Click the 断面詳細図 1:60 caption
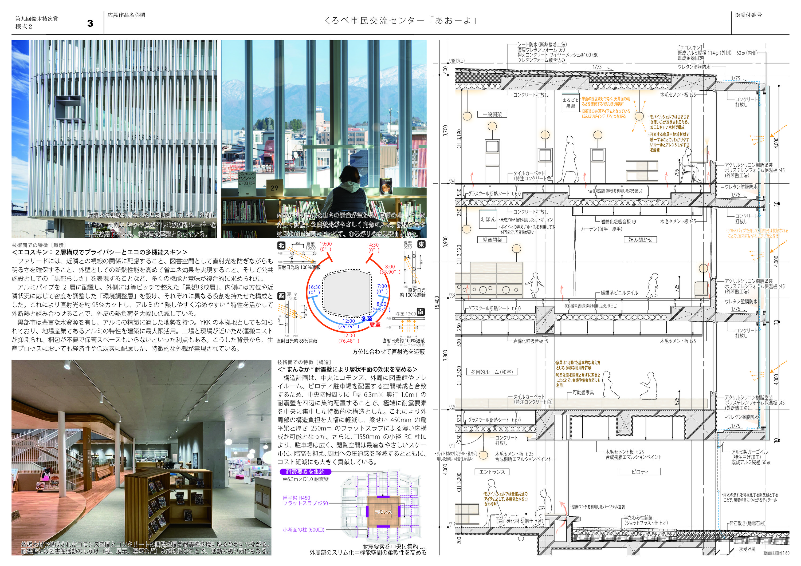The image size is (801, 566). [776, 553]
